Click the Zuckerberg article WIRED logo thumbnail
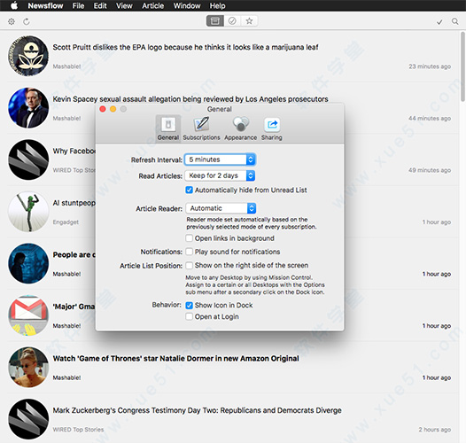 pos(28,419)
